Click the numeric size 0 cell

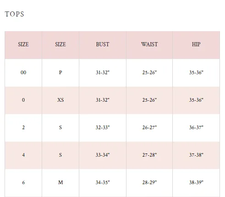[x=23, y=100]
